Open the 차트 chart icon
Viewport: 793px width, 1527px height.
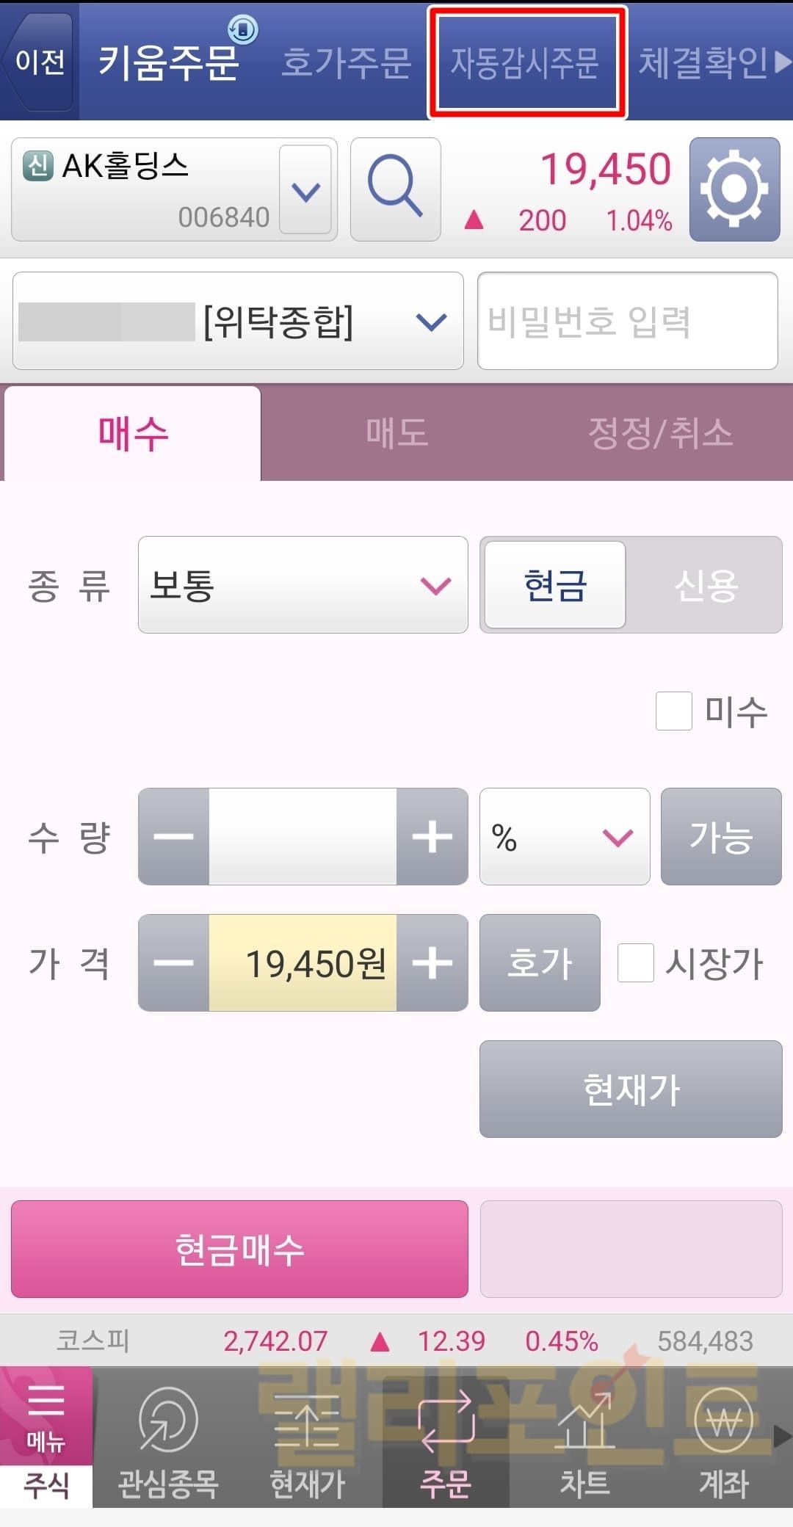pyautogui.click(x=584, y=1437)
